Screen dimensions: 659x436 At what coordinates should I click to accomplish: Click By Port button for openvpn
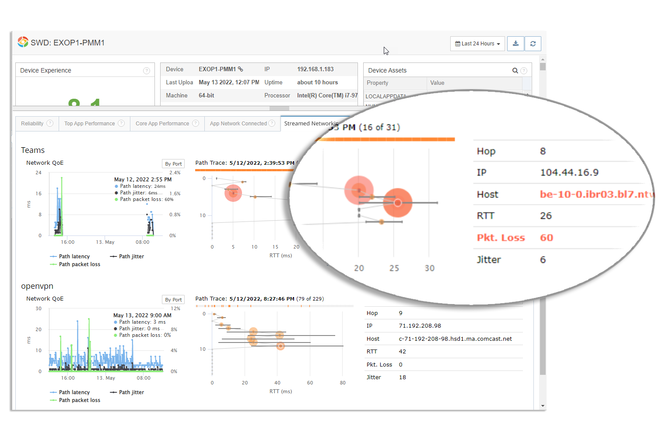tap(173, 300)
